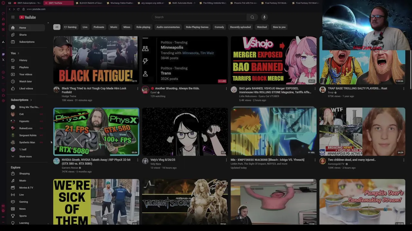Play Pumpkin Deer's Candlemaking Stream thumbnail

click(362, 202)
